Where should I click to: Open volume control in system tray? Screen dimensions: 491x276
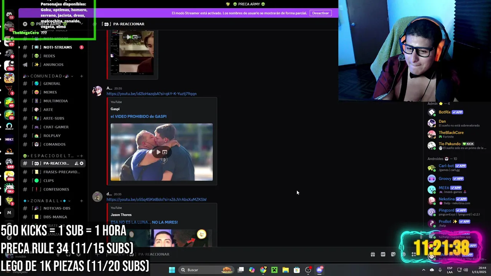[465, 270]
